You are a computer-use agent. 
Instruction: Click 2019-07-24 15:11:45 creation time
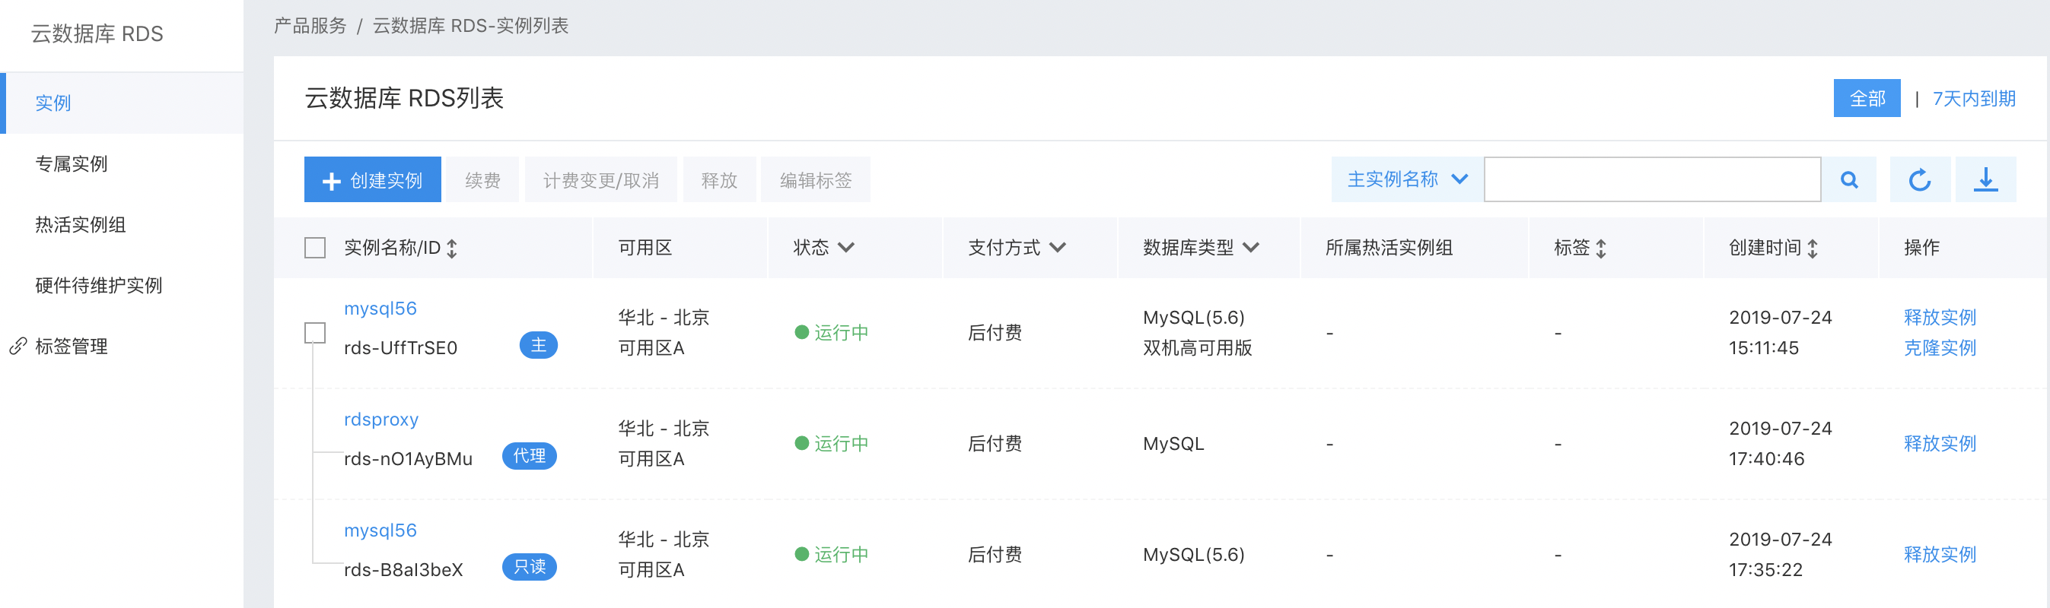pos(1780,332)
